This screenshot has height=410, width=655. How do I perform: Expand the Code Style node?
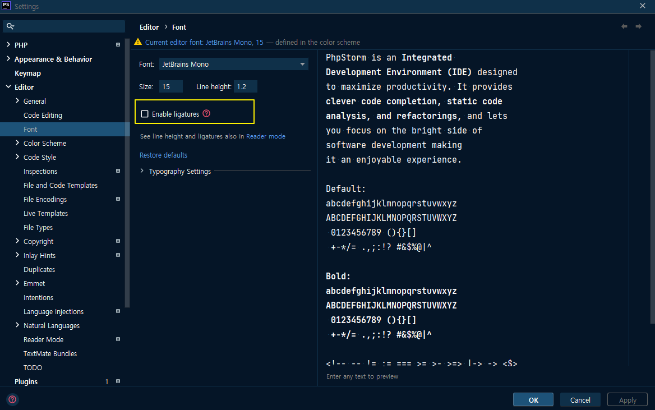pyautogui.click(x=17, y=156)
